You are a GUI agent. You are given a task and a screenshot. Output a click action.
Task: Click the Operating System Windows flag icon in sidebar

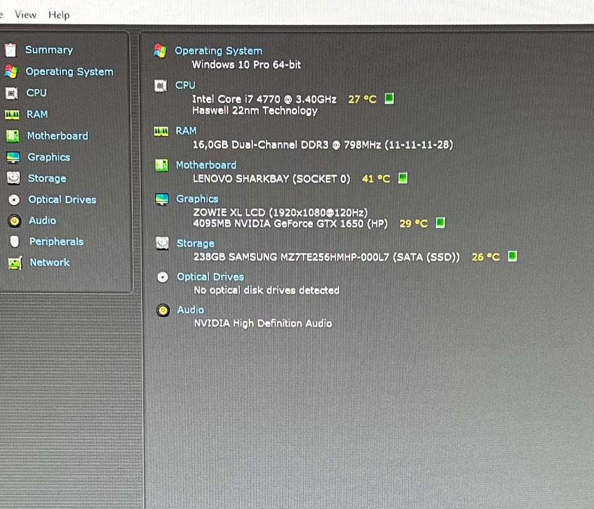click(11, 72)
